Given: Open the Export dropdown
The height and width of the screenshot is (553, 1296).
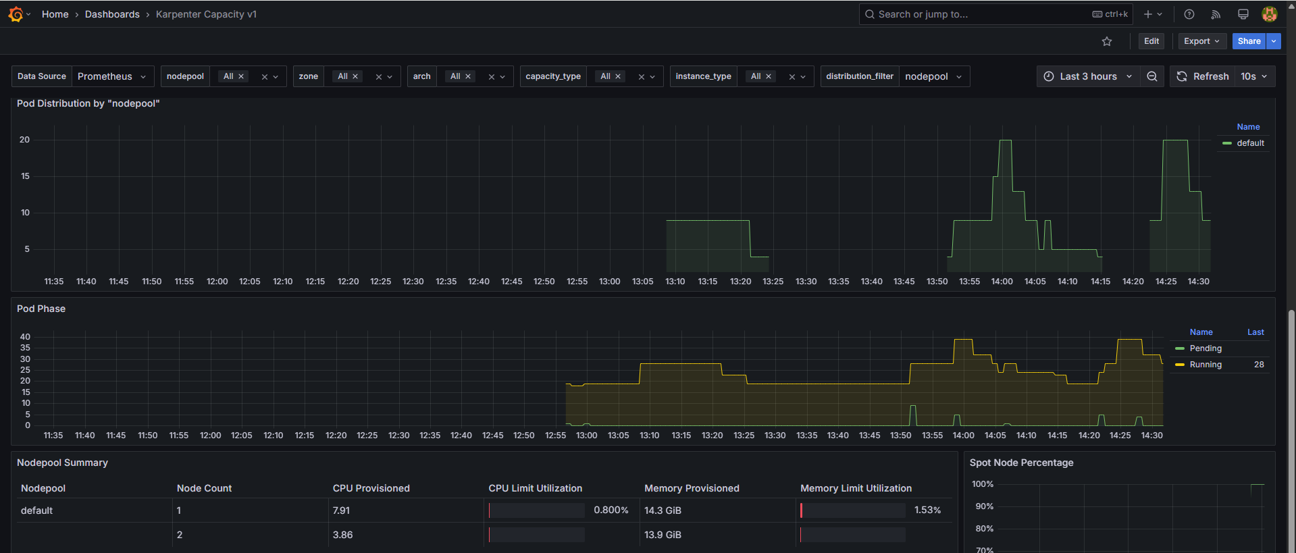Looking at the screenshot, I should 1202,41.
